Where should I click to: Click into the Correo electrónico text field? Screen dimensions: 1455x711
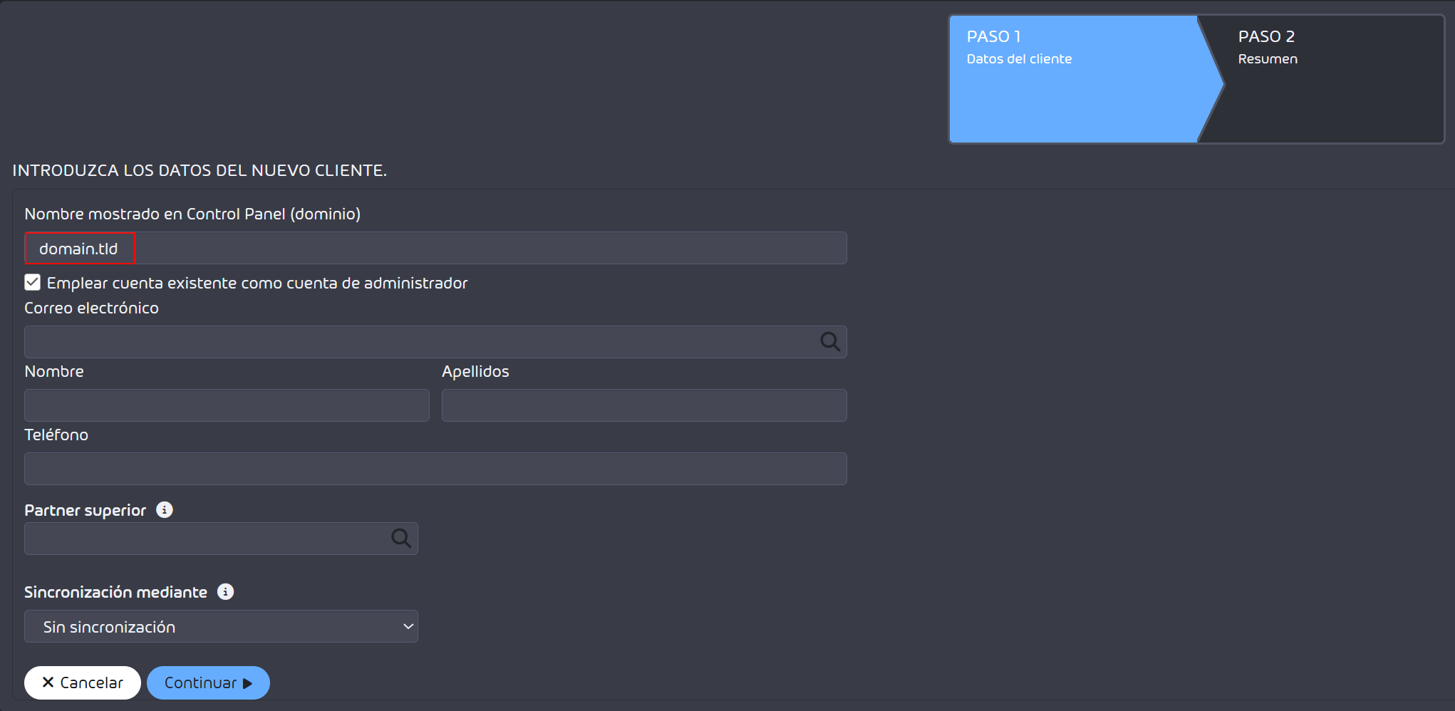click(x=420, y=342)
